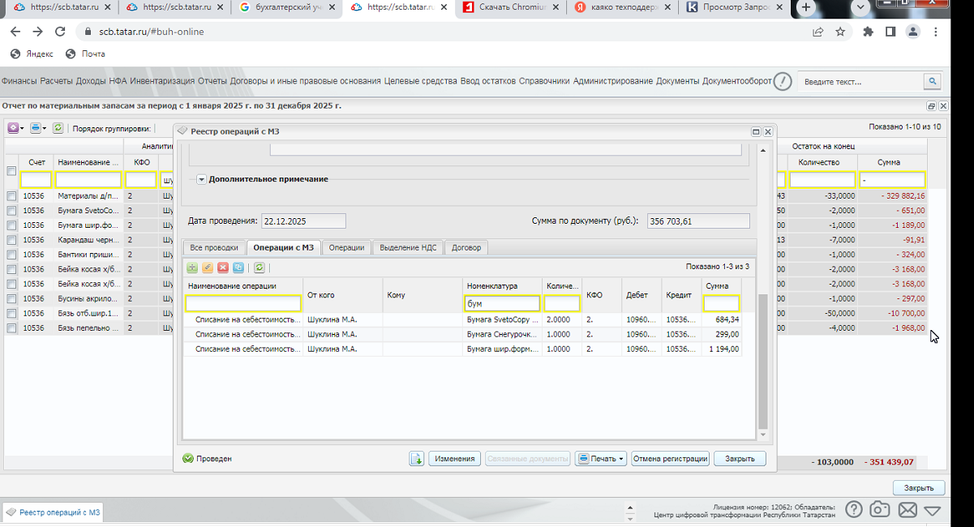The width and height of the screenshot is (974, 527).
Task: Click the share page icon in address bar
Action: 818,32
